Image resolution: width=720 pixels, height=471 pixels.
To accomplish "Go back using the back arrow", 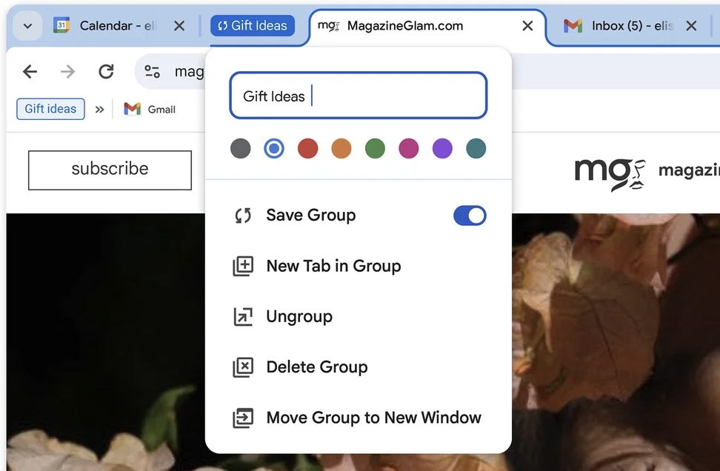I will pos(30,71).
